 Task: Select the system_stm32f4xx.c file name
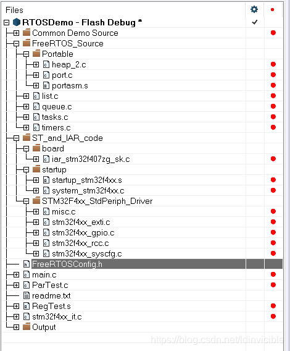pos(88,191)
